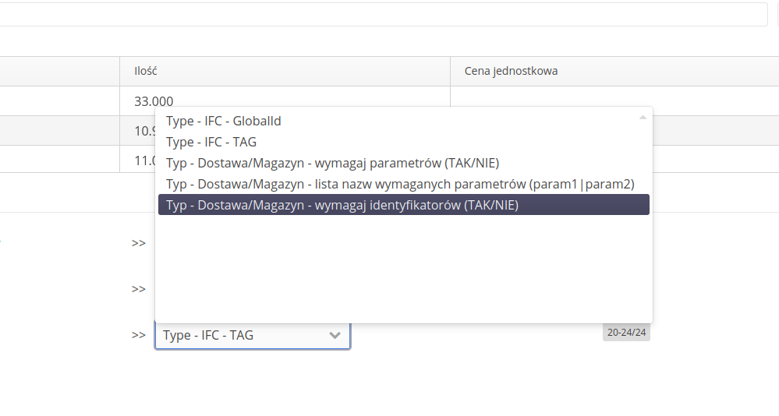The width and height of the screenshot is (779, 416).
Task: Click the chevron arrow on the combo box
Action: [x=335, y=336]
